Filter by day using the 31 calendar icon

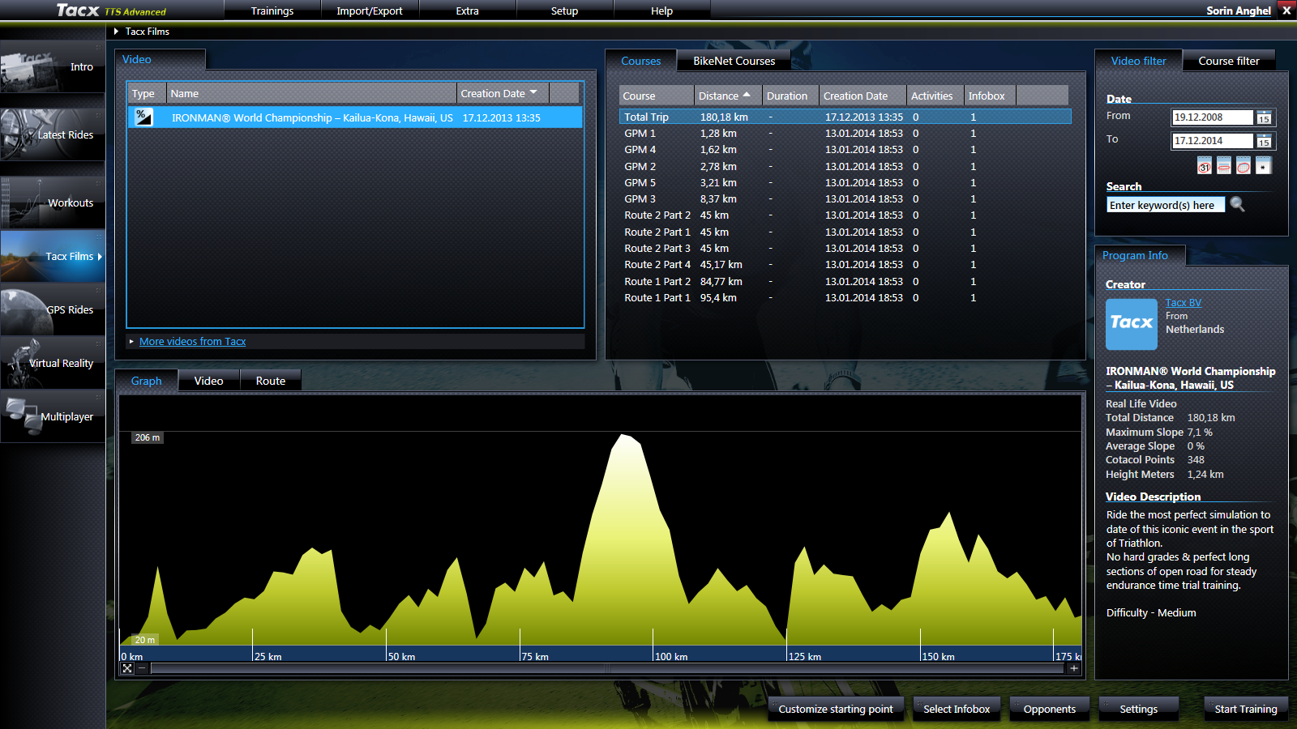point(1205,166)
